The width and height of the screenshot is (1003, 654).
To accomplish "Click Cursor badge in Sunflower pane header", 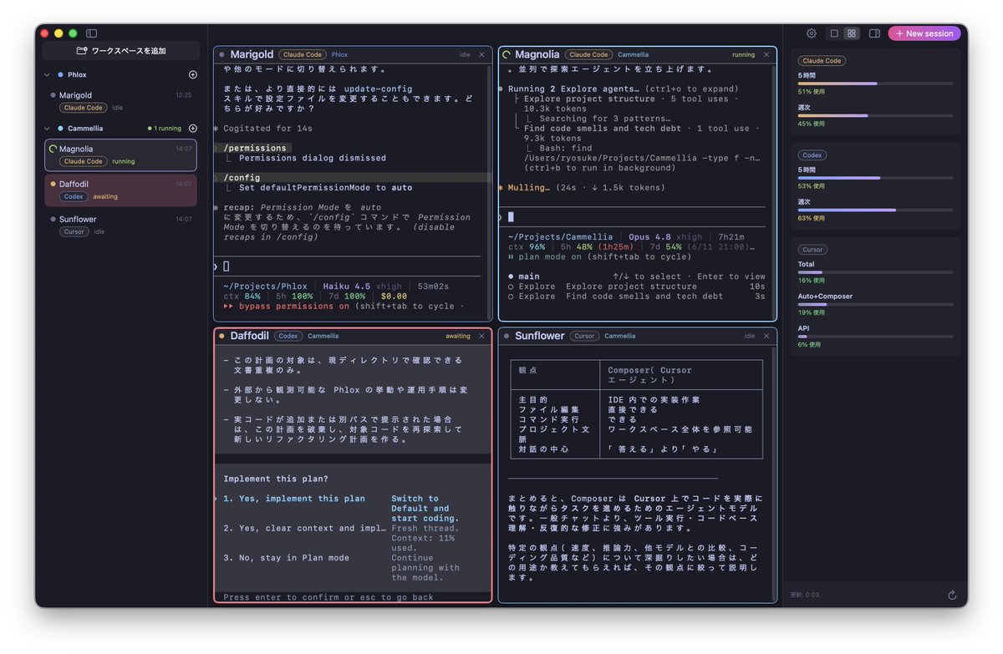I will click(x=584, y=336).
